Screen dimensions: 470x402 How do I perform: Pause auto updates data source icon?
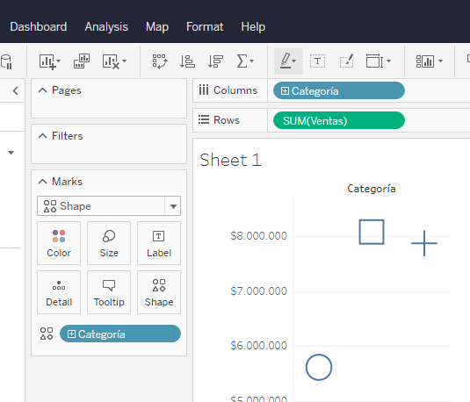tap(6, 61)
